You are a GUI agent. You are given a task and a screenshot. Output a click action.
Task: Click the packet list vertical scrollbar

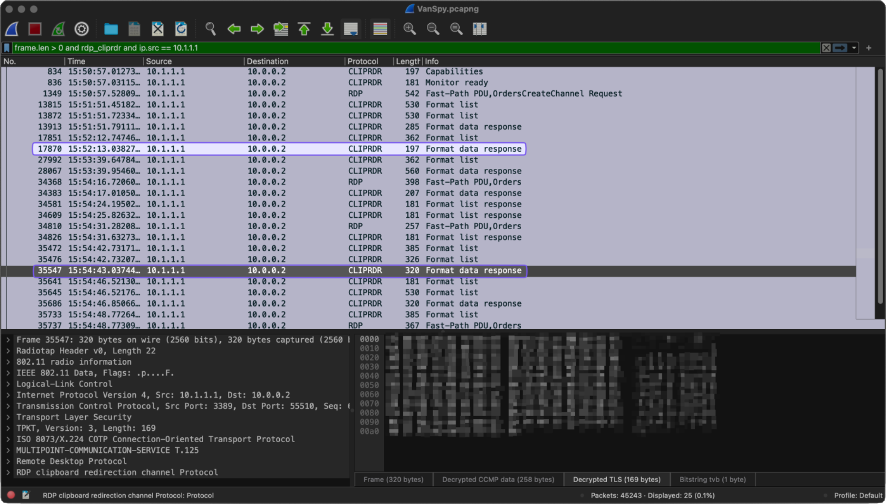click(x=880, y=186)
